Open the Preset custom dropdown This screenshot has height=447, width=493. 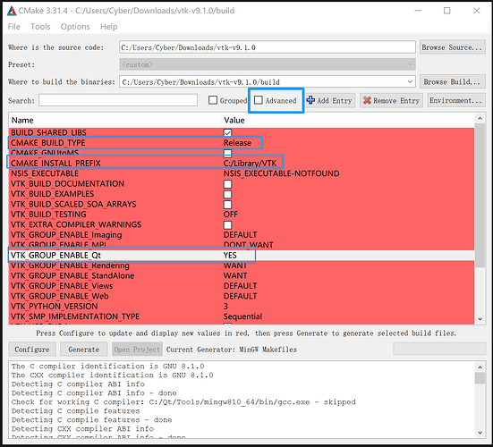pos(268,64)
